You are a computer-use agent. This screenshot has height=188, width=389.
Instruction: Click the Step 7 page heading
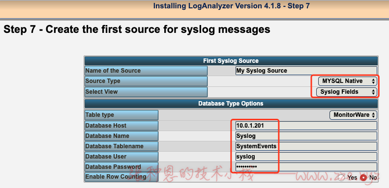point(137,29)
